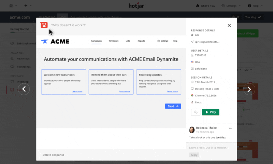Open Rebecca Thake comment options menu
This screenshot has height=164, width=273.
point(231,128)
